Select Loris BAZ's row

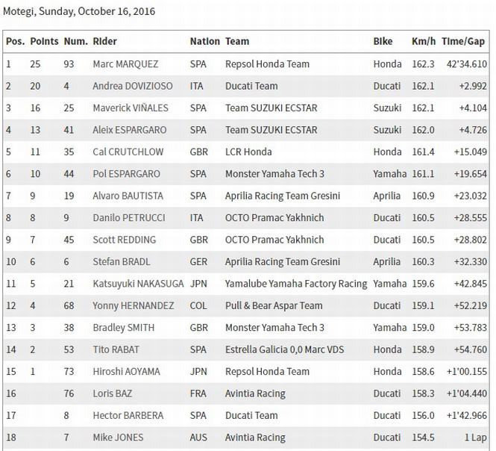[x=112, y=394]
